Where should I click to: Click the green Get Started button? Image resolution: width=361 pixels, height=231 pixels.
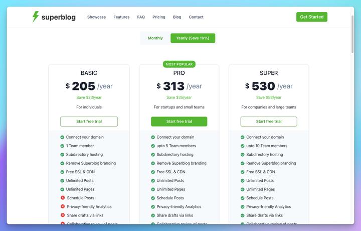point(312,17)
